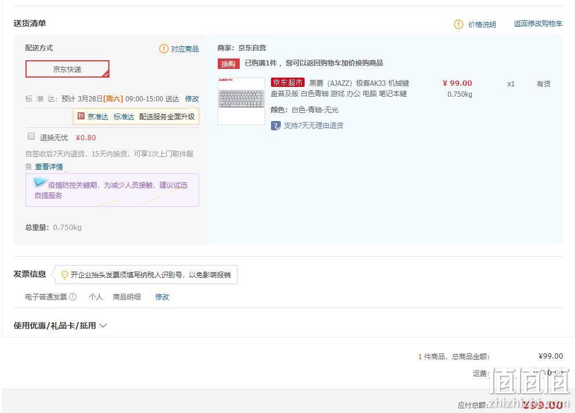Click the 商品明细 invoice content text
Image resolution: width=575 pixels, height=413 pixels.
127,297
